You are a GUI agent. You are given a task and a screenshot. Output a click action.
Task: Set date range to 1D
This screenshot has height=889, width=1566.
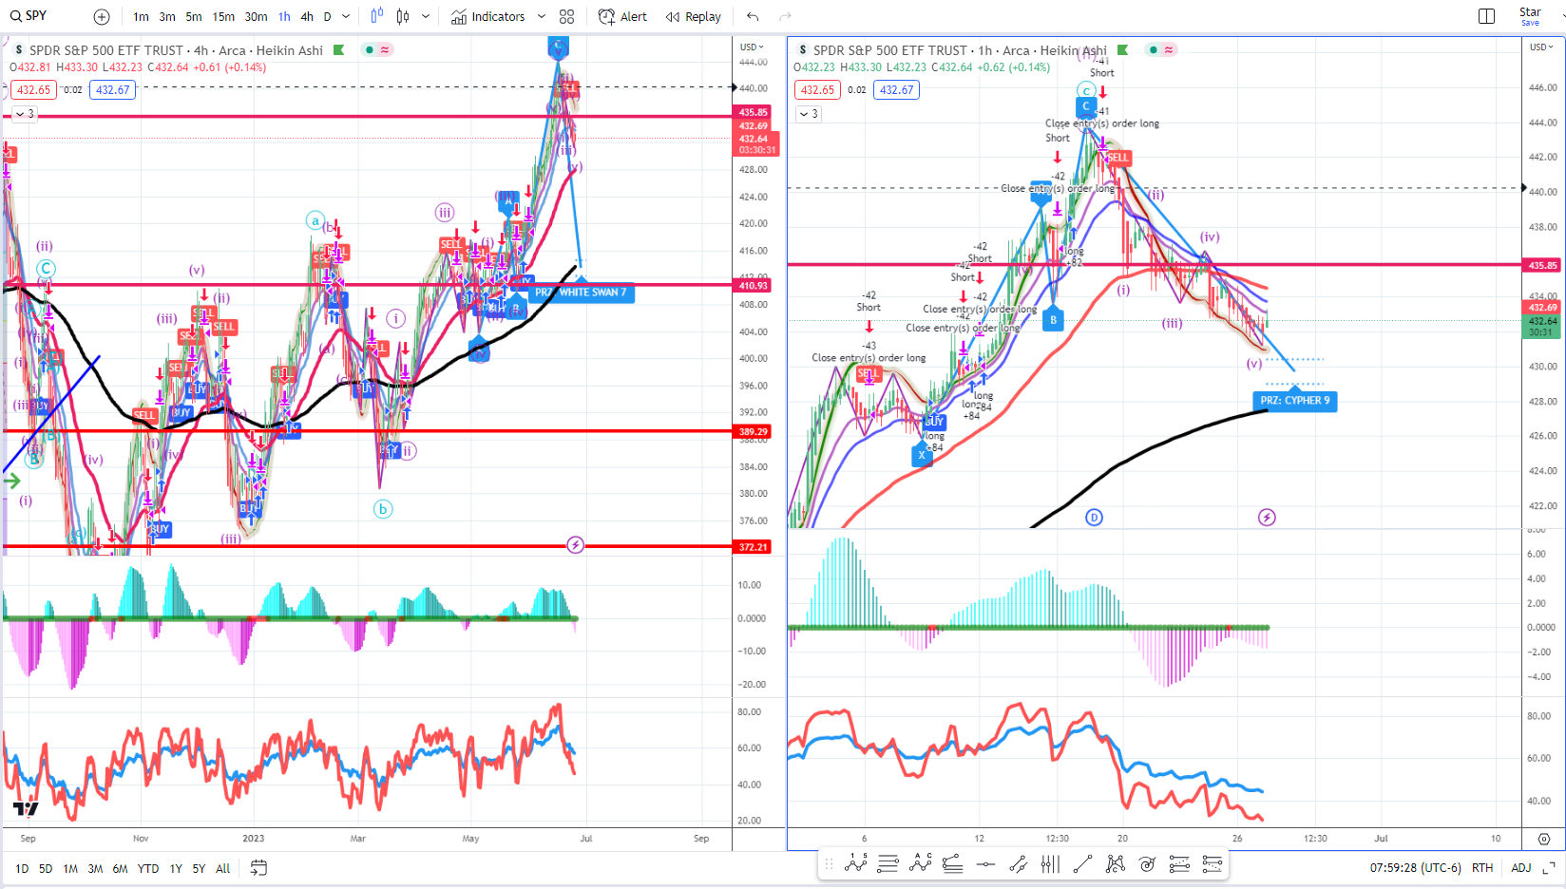pos(22,868)
